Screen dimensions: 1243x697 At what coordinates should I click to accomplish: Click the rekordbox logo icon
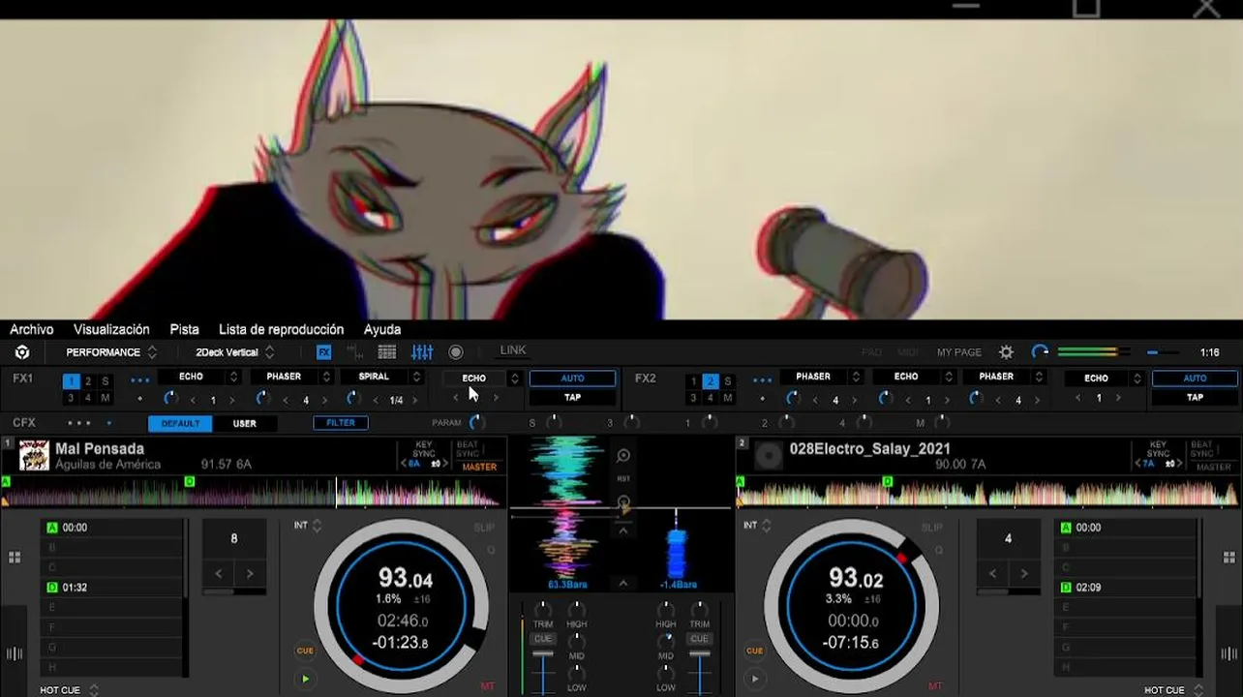coord(22,352)
